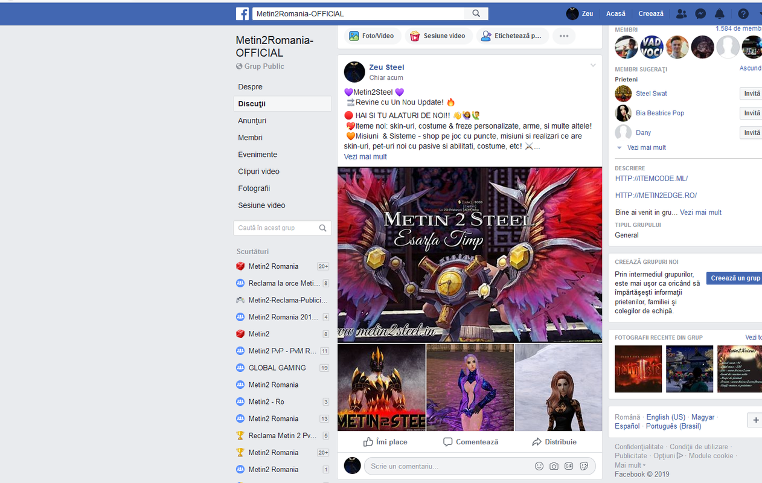Focus the Caută în acest grup search field
762x483 pixels.
coord(275,228)
